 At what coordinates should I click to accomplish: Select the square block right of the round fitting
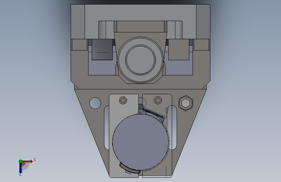coord(179,50)
